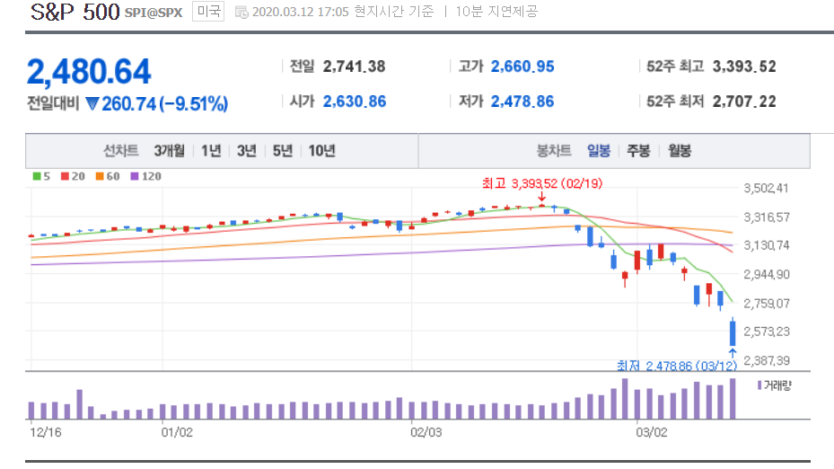Image resolution: width=834 pixels, height=469 pixels.
Task: Click the last blue candle on 03/12
Action: point(733,332)
